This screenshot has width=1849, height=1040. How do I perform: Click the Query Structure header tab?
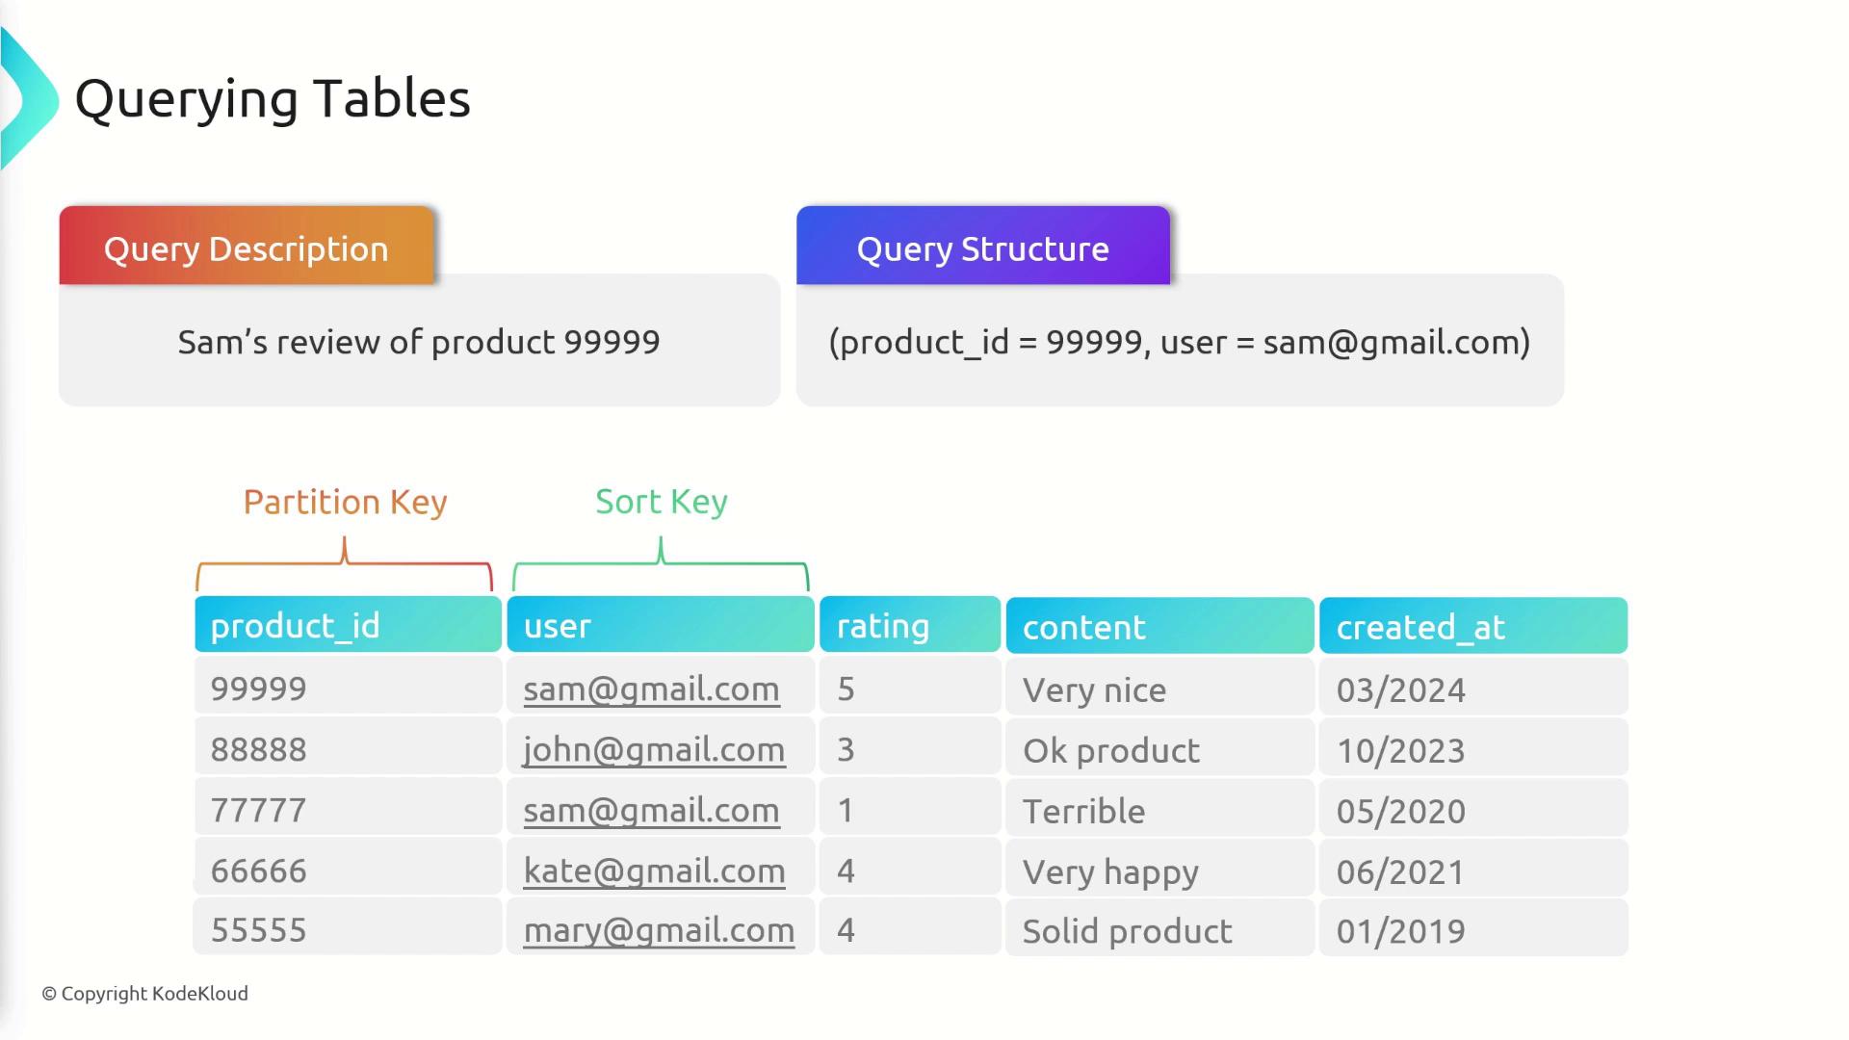(x=982, y=247)
